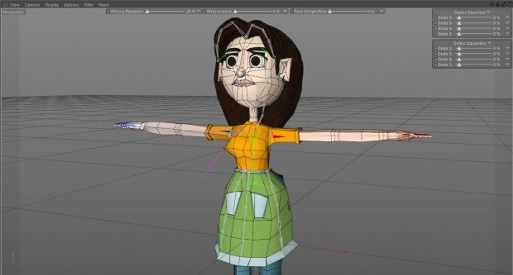Click the Pose Morph Risa slider handle

(x=330, y=11)
